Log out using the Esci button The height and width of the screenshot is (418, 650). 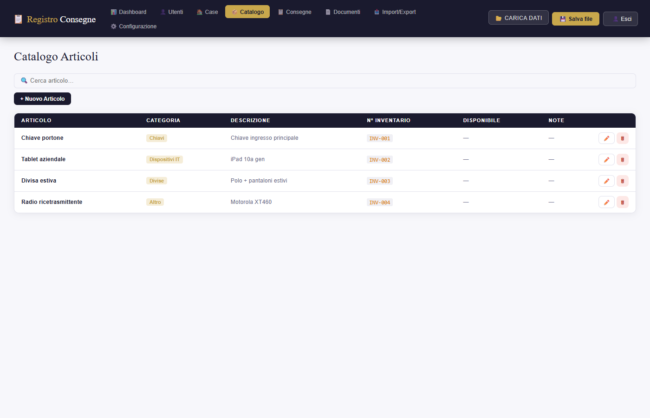click(620, 19)
